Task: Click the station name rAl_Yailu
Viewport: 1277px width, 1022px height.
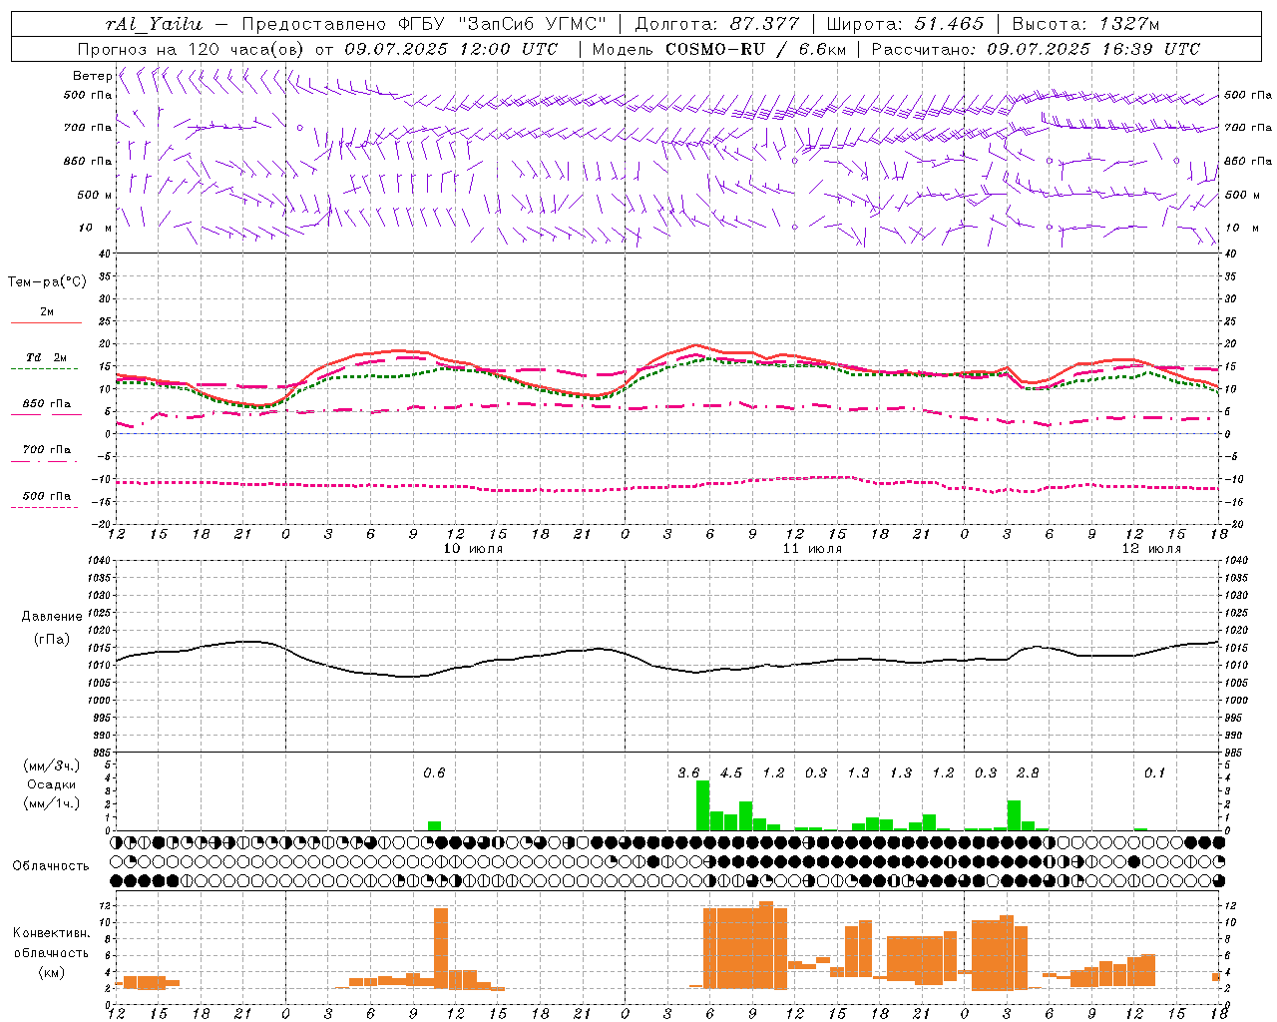Action: click(154, 24)
